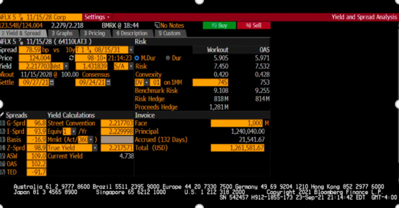Select the Basis row link

(x=14, y=139)
